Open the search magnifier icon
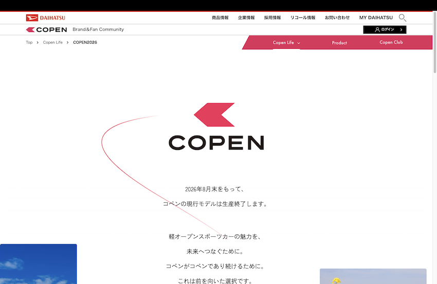This screenshot has height=284, width=437. click(x=402, y=18)
